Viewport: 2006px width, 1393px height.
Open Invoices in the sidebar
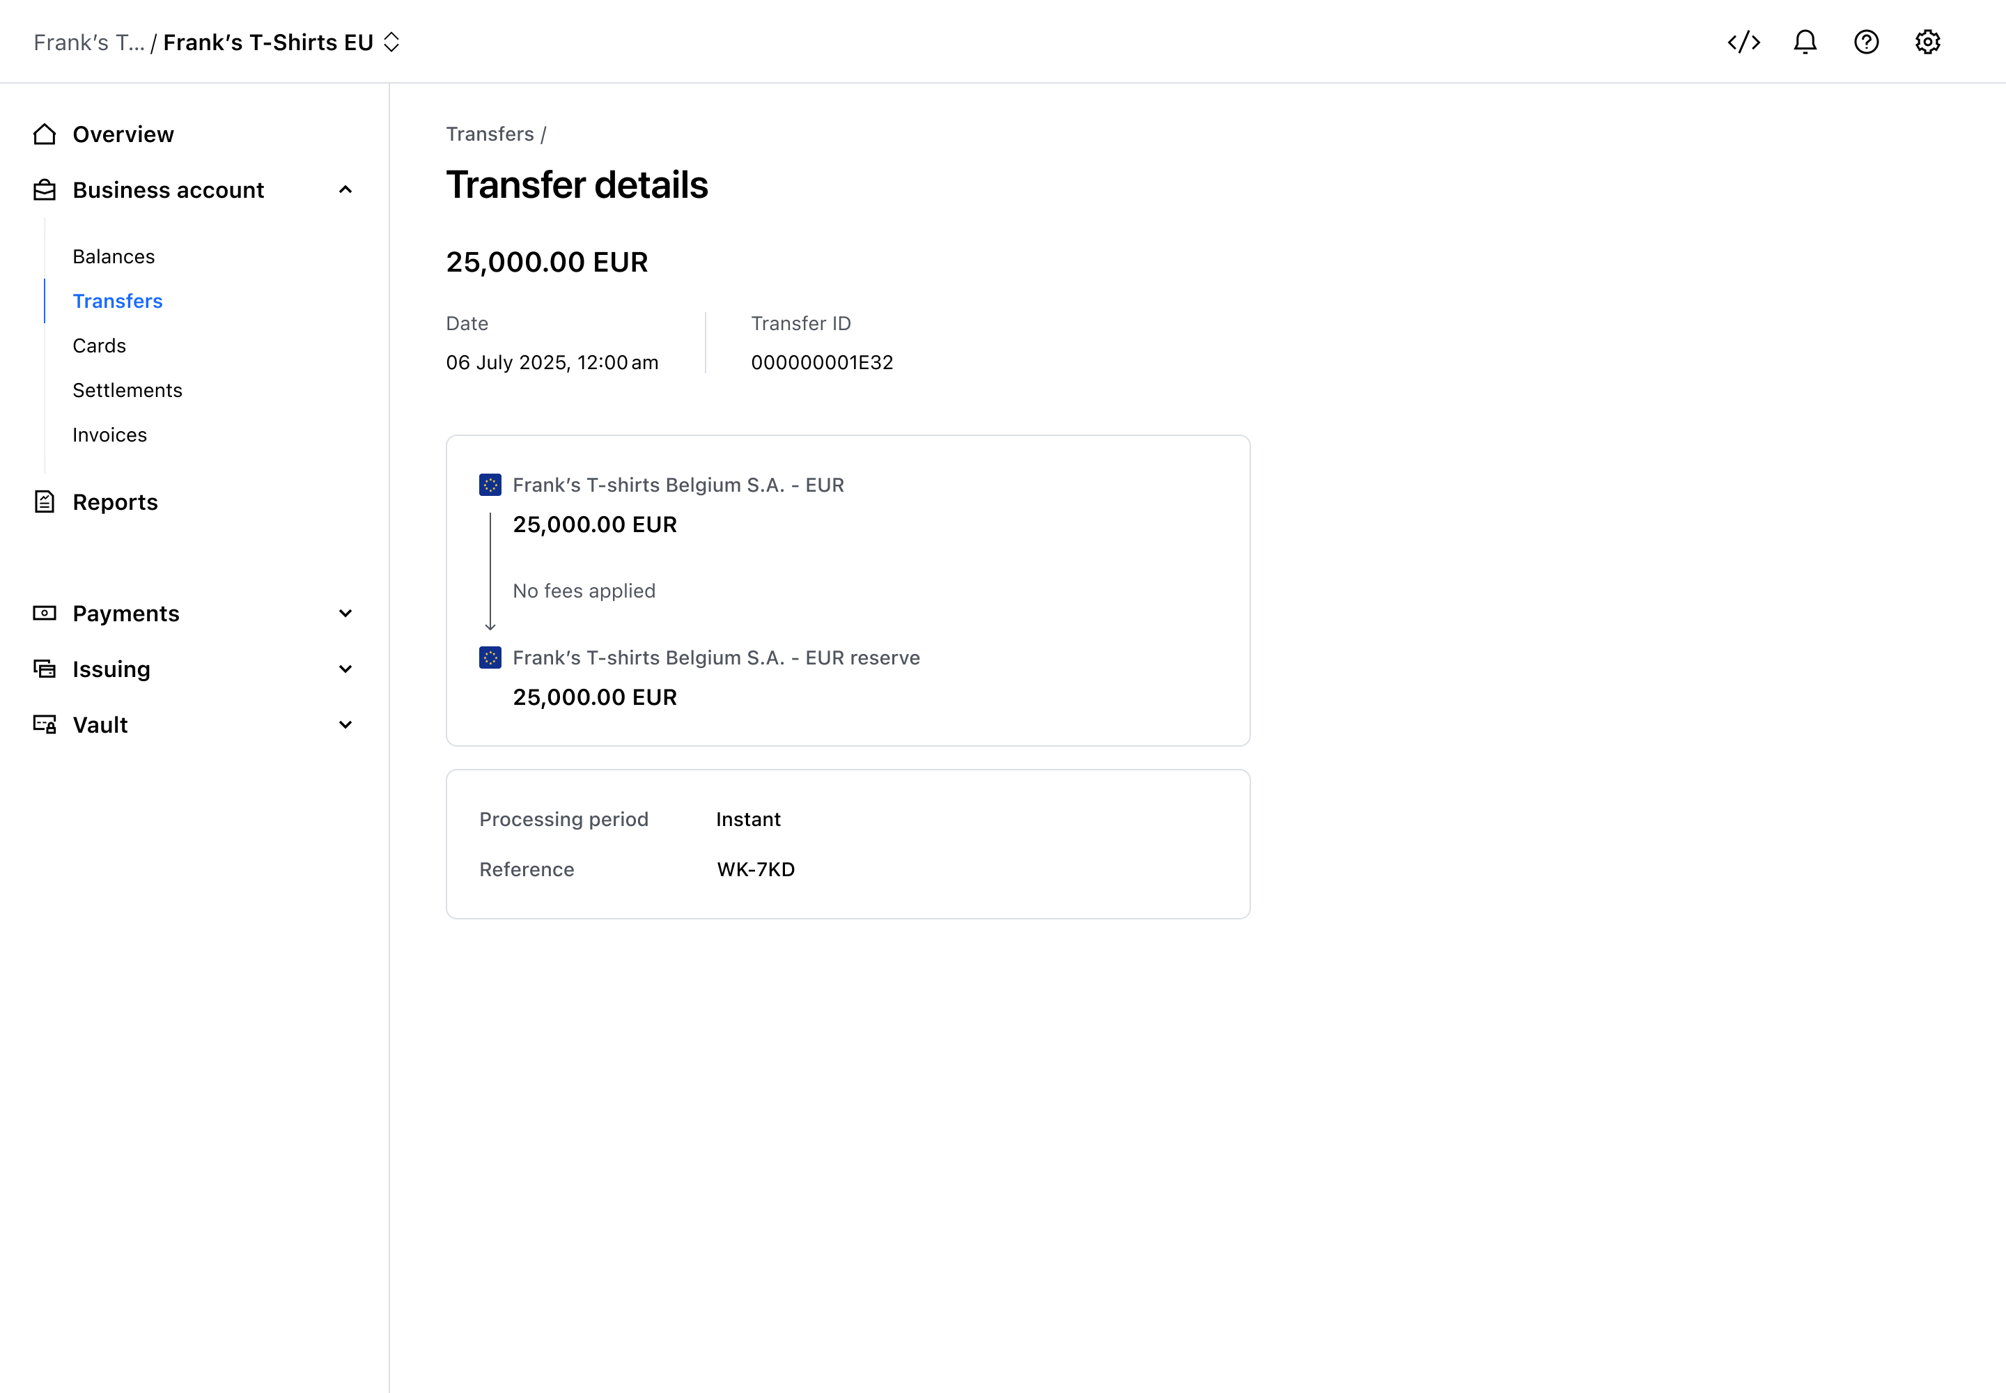click(x=110, y=435)
